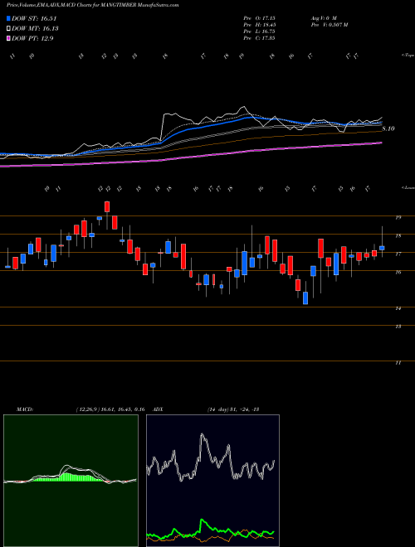Click the price axis label 14
Image resolution: width=415 pixels, height=547 pixels.
(x=398, y=309)
